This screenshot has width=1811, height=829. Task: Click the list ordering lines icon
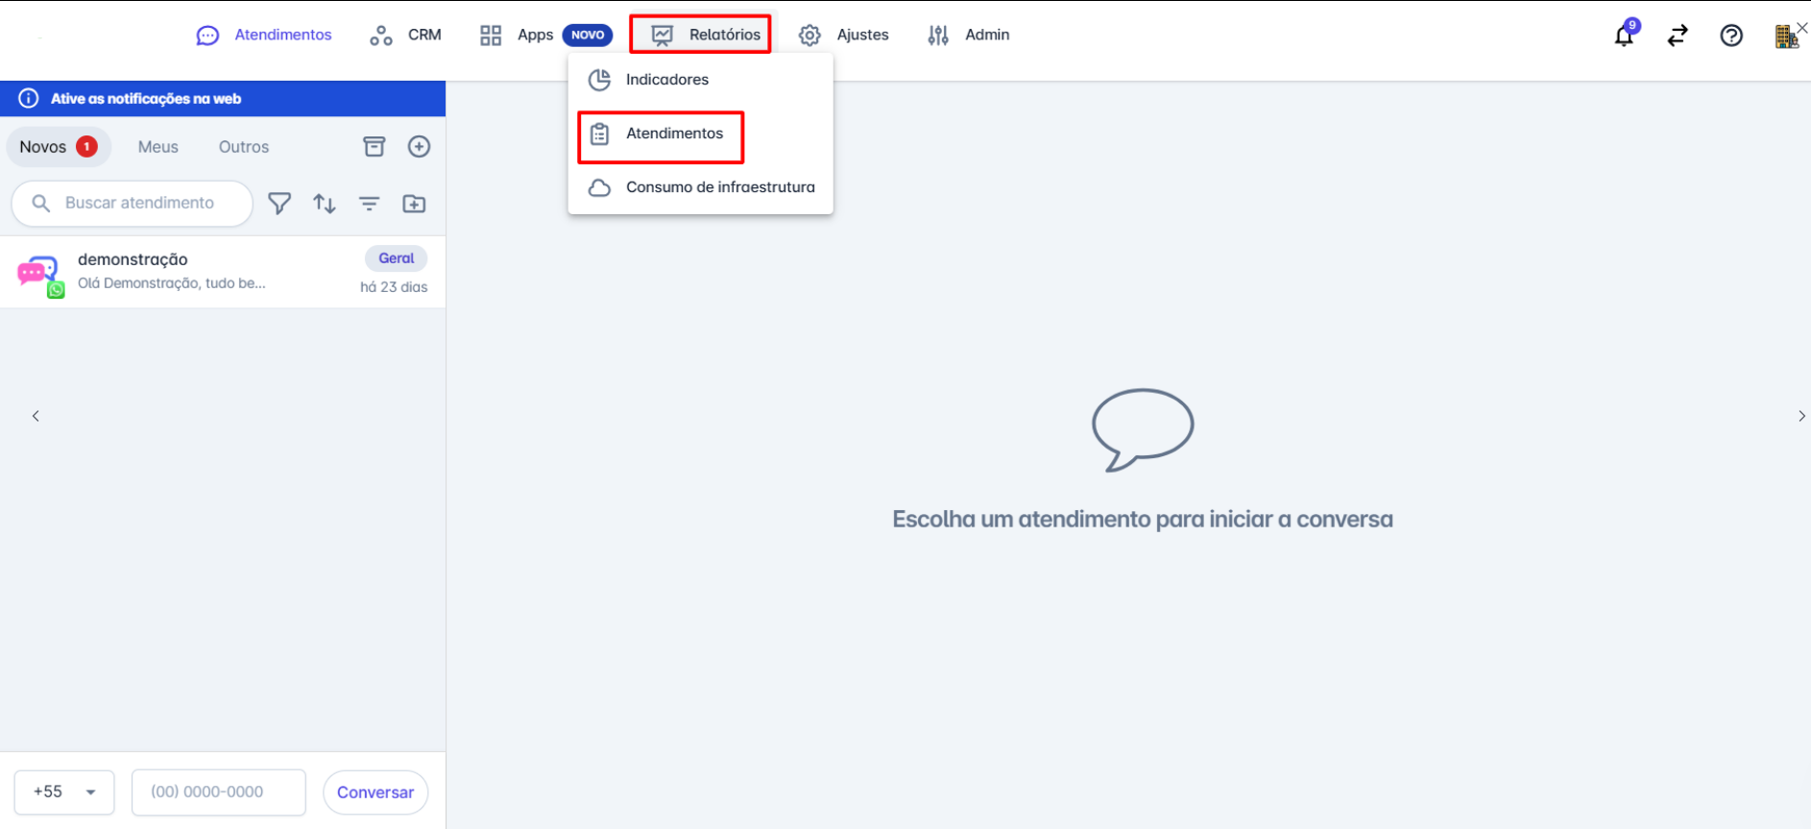click(x=369, y=204)
